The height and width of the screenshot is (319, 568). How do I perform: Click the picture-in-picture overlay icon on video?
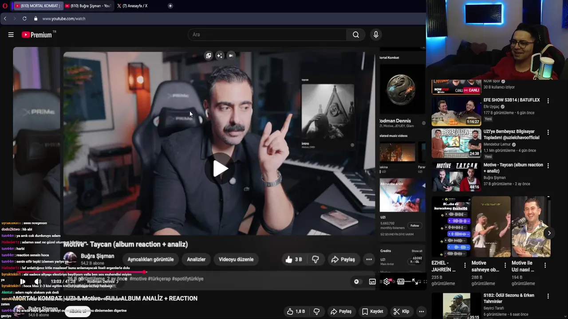pos(209,55)
